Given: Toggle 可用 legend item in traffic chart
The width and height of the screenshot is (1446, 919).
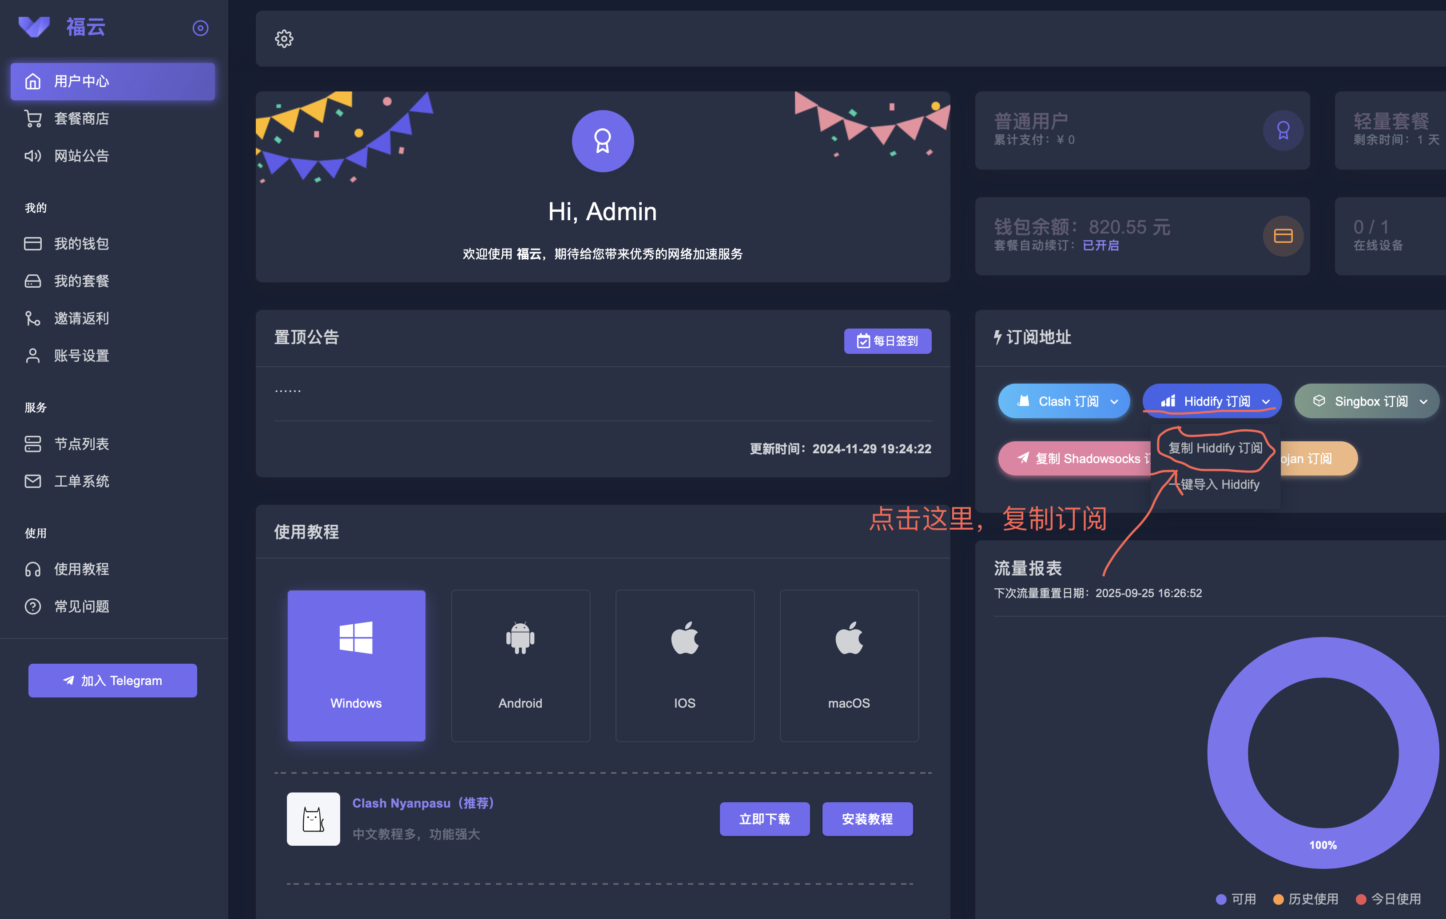Looking at the screenshot, I should (1236, 899).
